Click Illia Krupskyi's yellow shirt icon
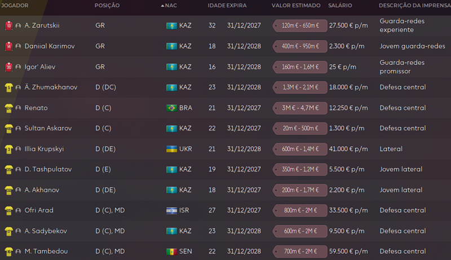 click(8, 149)
